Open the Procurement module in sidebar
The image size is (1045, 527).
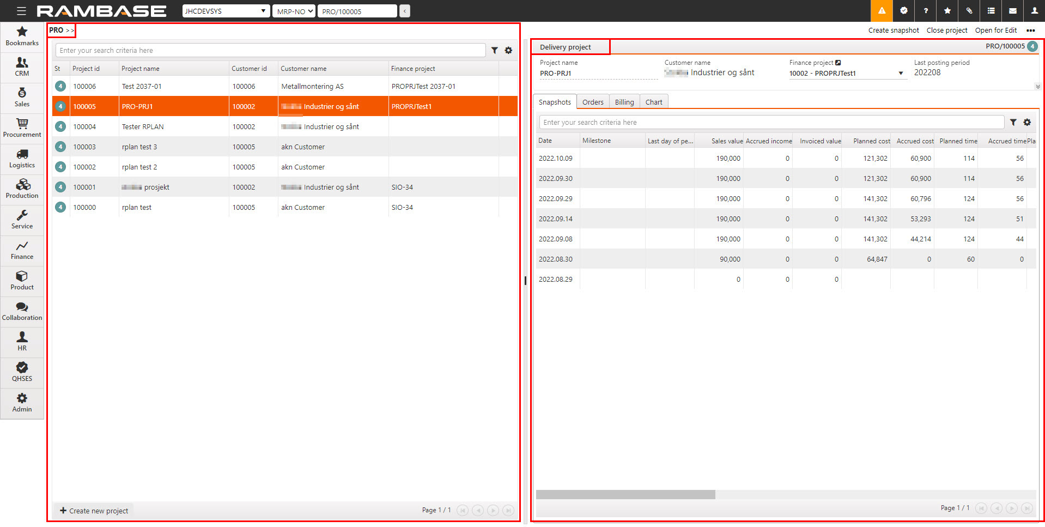coord(22,128)
